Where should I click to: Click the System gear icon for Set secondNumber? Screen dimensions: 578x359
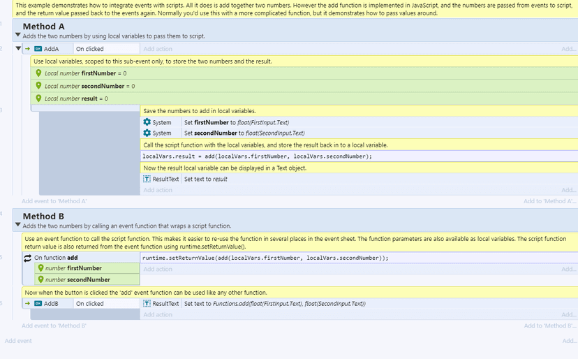pos(147,133)
